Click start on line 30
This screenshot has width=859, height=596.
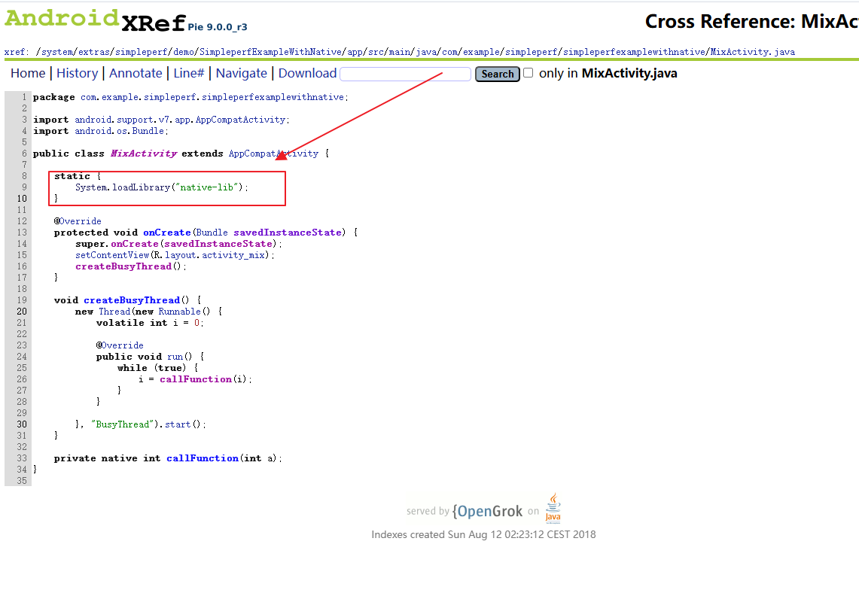click(178, 424)
